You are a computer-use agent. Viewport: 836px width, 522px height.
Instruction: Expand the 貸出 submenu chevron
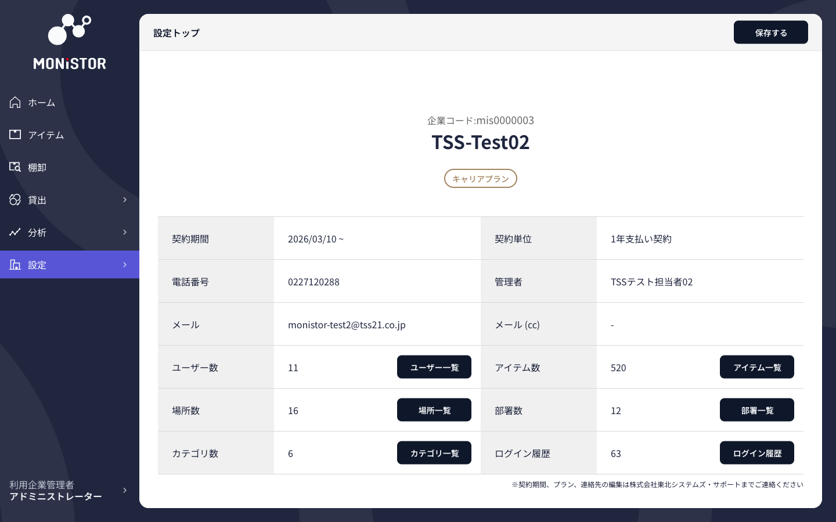coord(124,200)
